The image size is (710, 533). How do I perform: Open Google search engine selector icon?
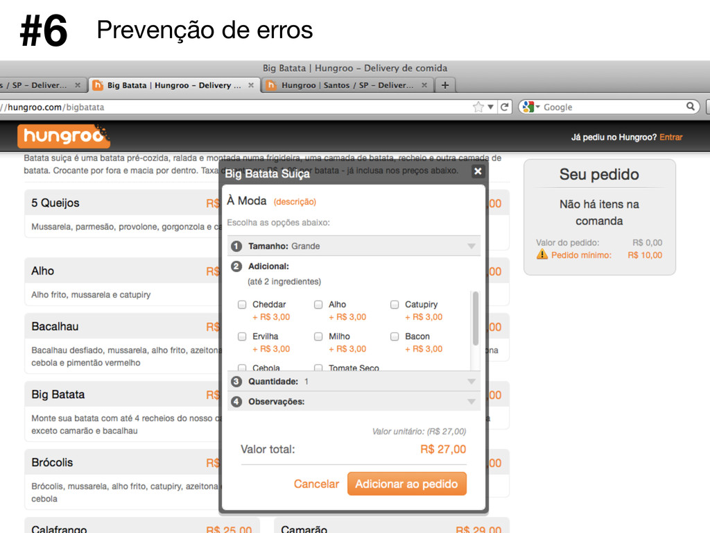tap(530, 107)
